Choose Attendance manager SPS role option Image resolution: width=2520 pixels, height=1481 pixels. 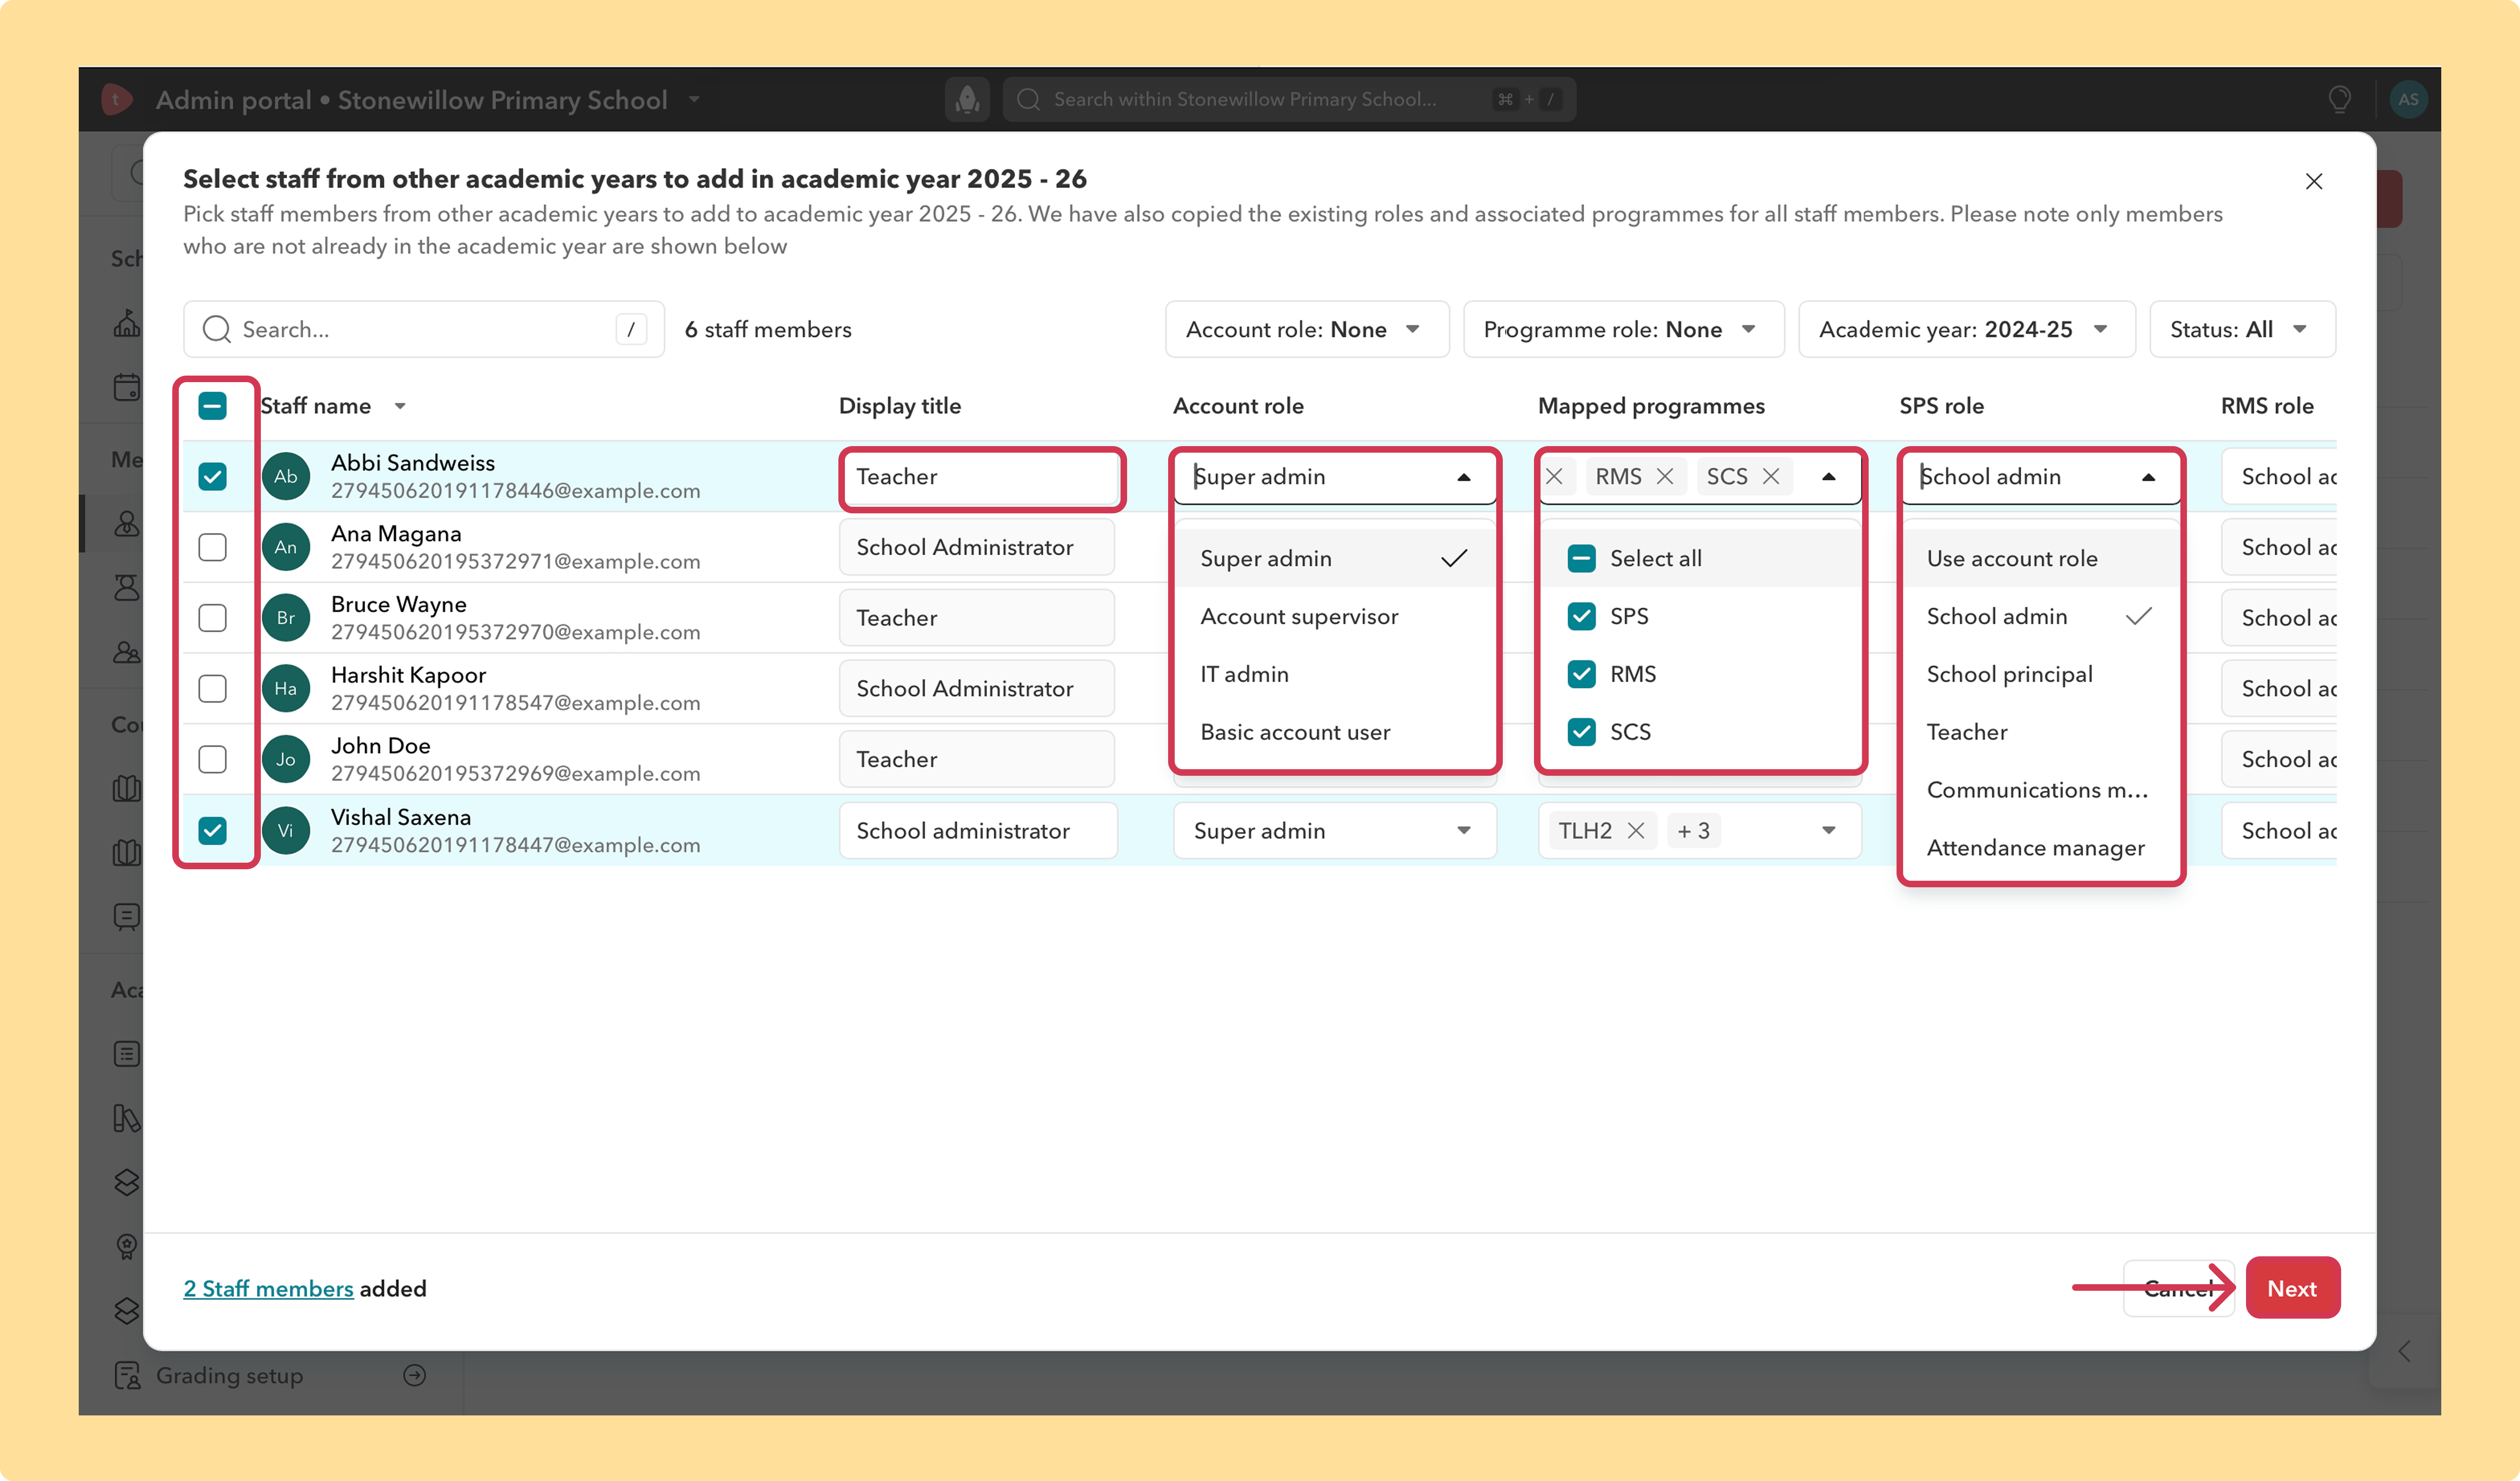2040,848
